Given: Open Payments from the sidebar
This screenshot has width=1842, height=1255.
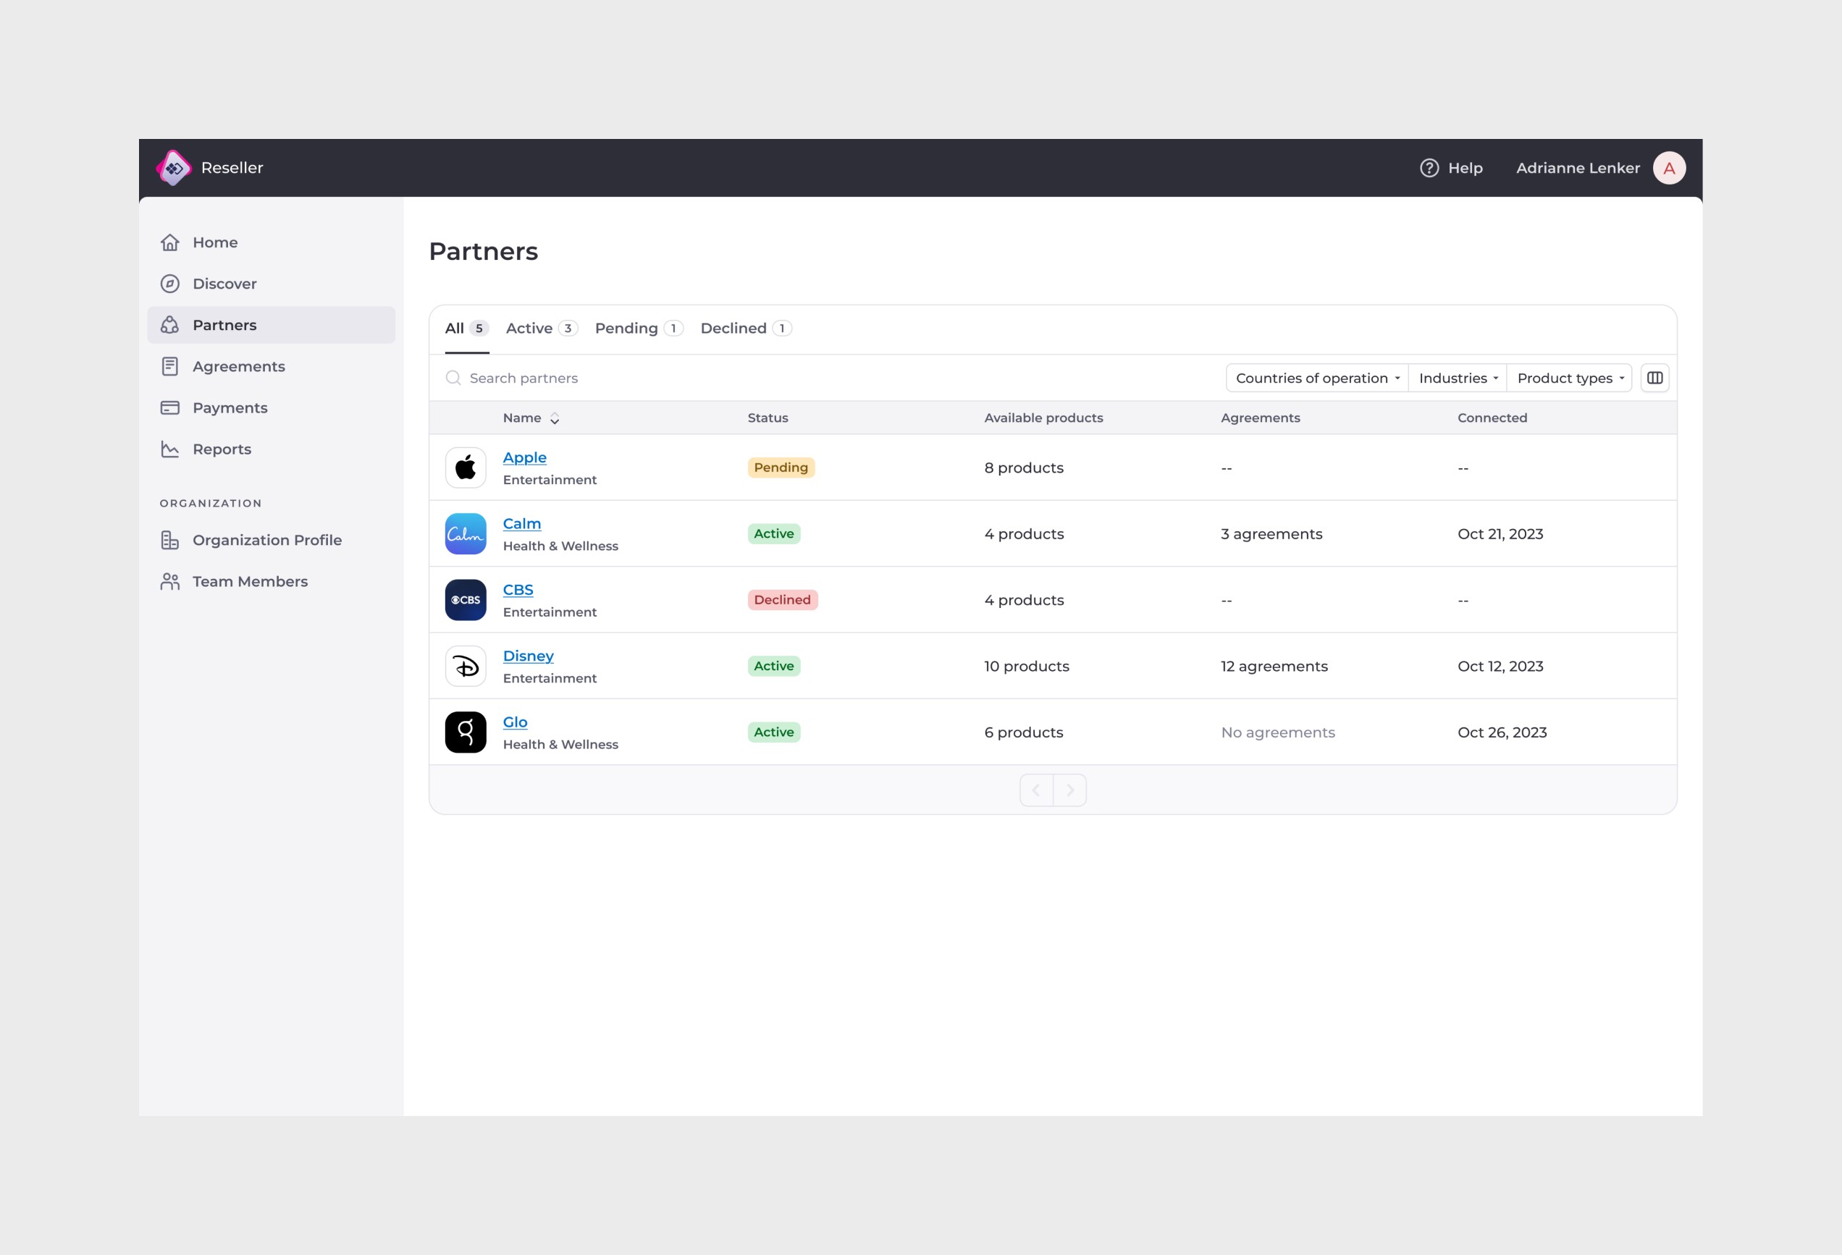Looking at the screenshot, I should [230, 407].
